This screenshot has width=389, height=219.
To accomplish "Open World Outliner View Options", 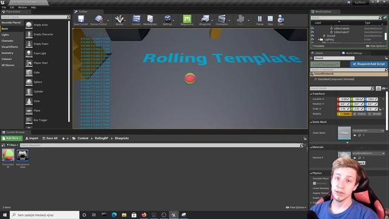I will [x=376, y=46].
